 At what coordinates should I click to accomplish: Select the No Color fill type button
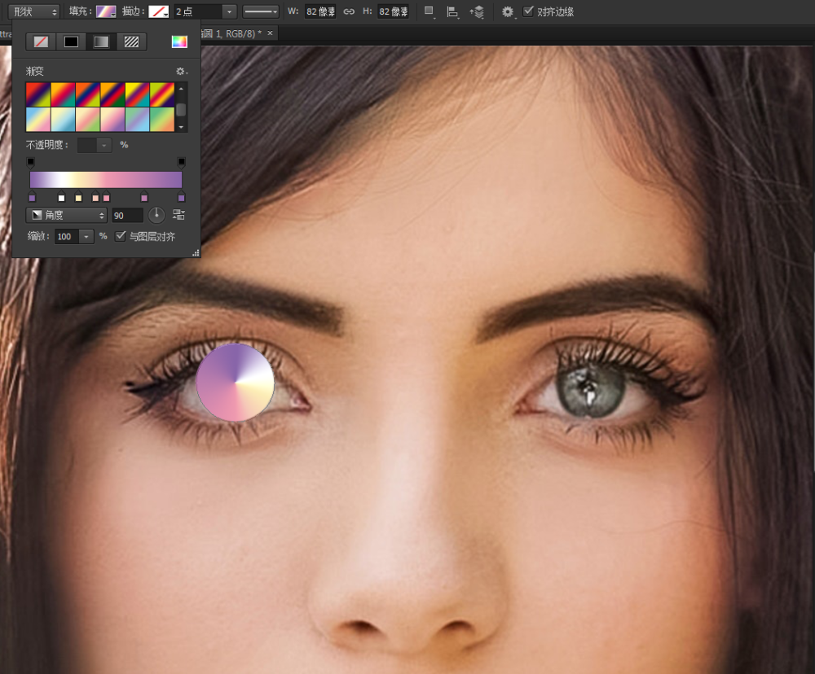point(41,42)
